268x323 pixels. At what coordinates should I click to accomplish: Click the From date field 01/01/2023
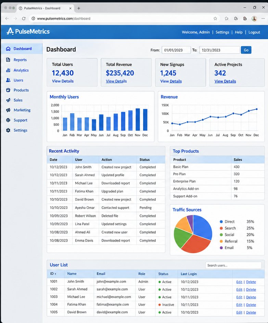click(x=176, y=50)
